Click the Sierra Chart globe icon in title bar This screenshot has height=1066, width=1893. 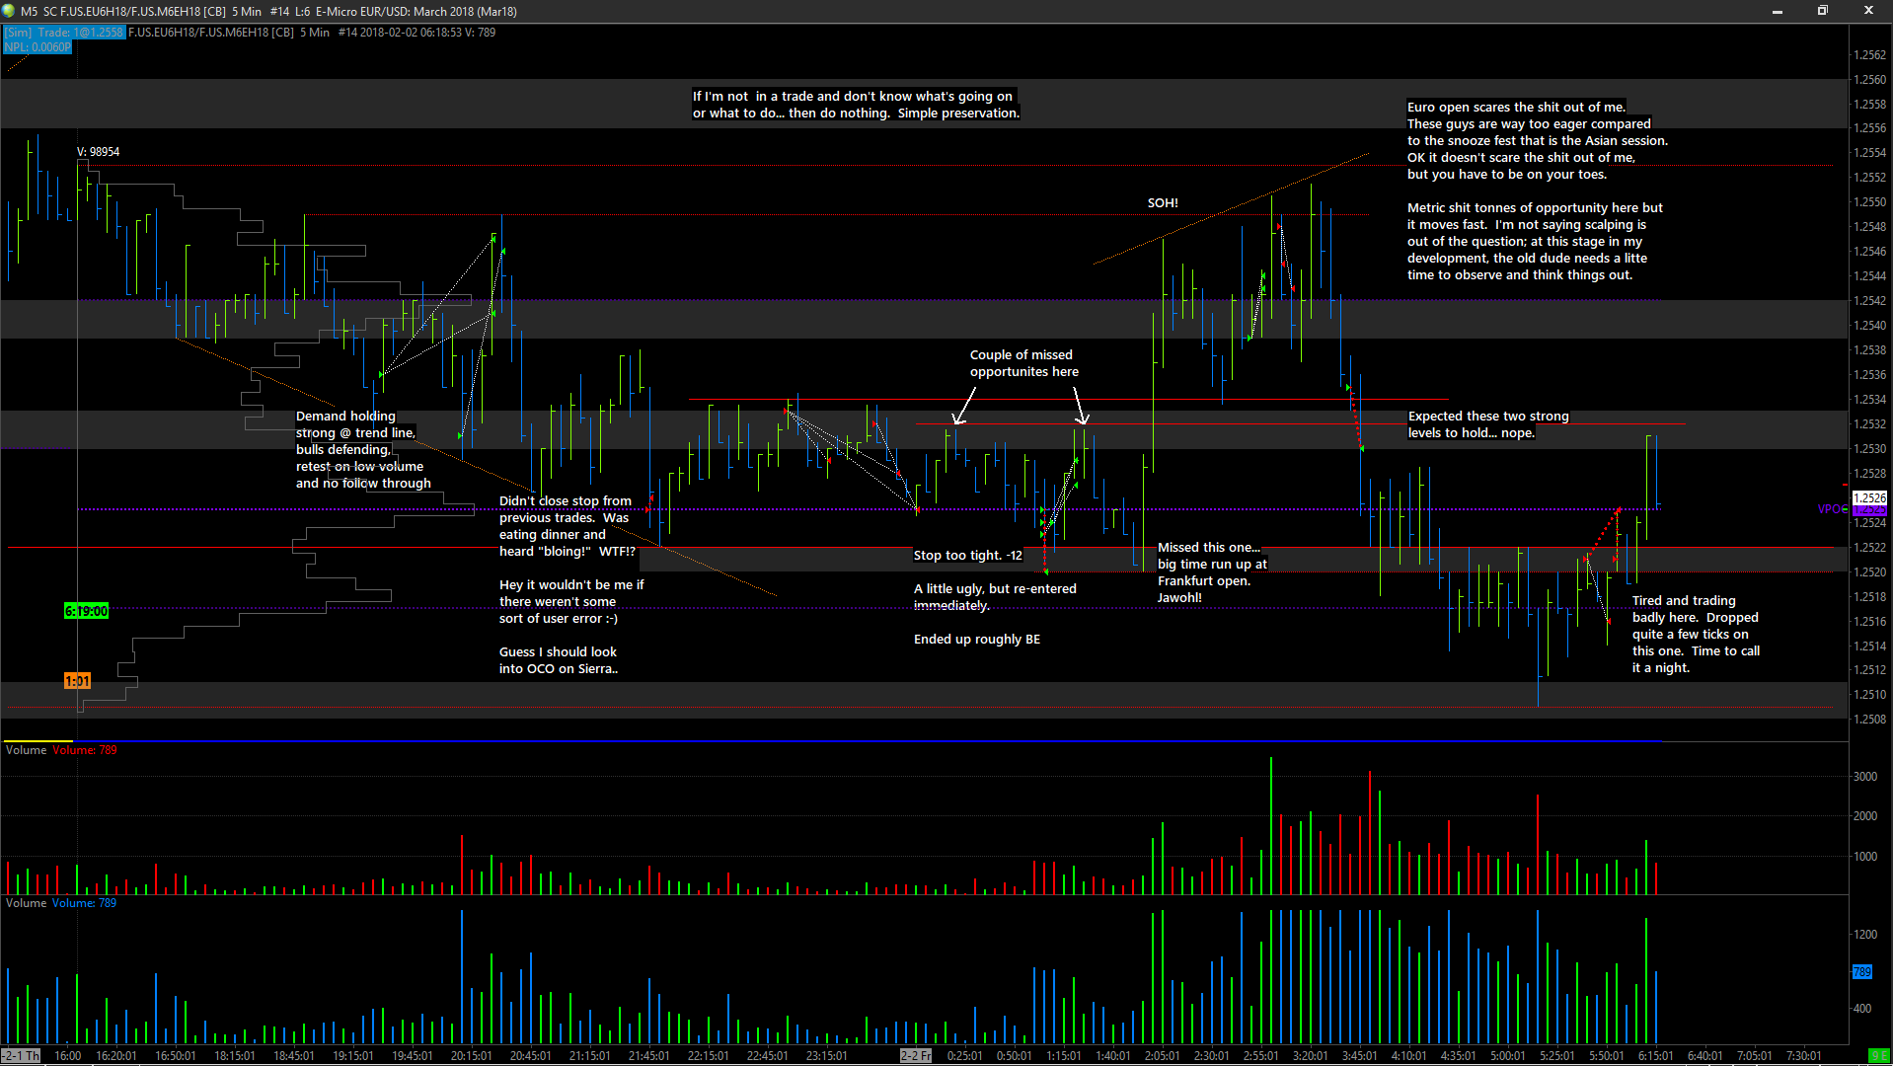tap(9, 11)
